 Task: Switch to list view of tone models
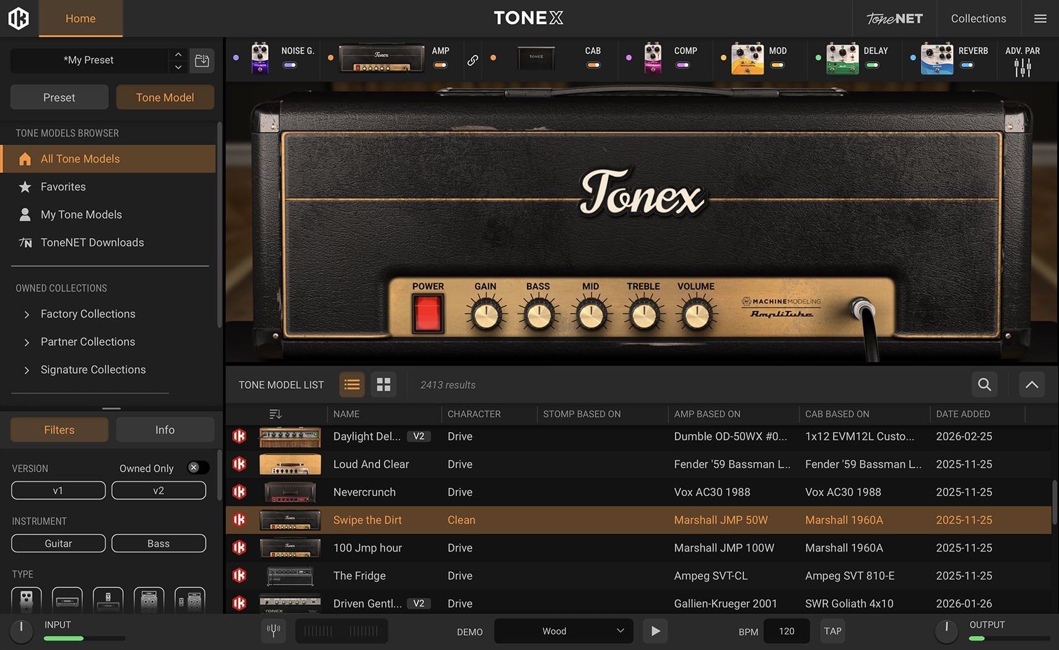point(352,384)
